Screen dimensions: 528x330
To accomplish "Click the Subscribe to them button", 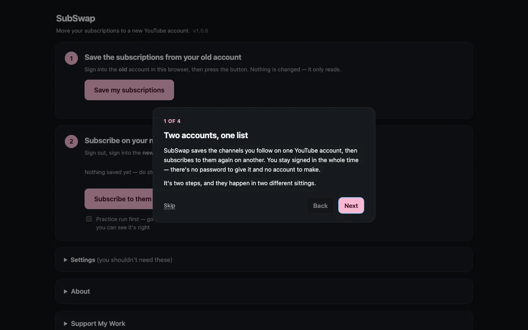I will [x=119, y=199].
